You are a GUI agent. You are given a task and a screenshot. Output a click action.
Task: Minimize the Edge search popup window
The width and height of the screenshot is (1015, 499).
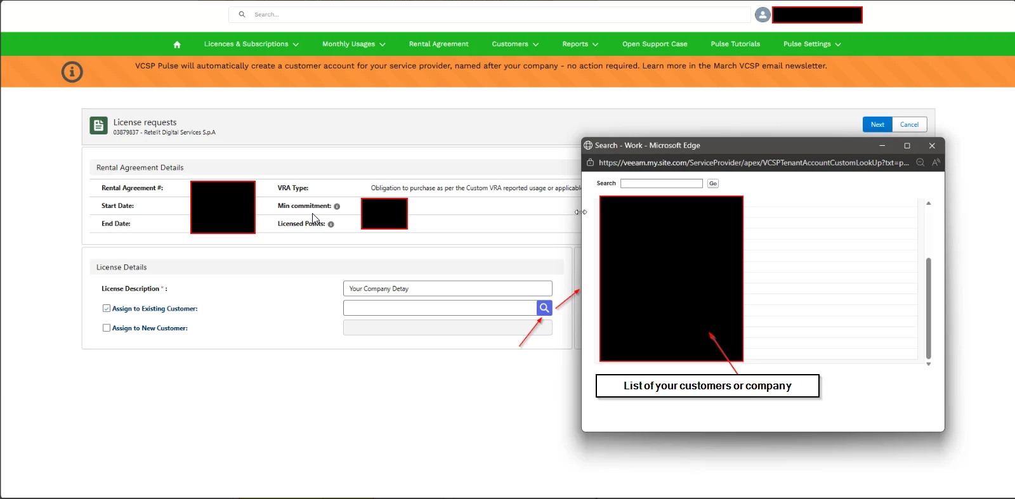pyautogui.click(x=882, y=146)
